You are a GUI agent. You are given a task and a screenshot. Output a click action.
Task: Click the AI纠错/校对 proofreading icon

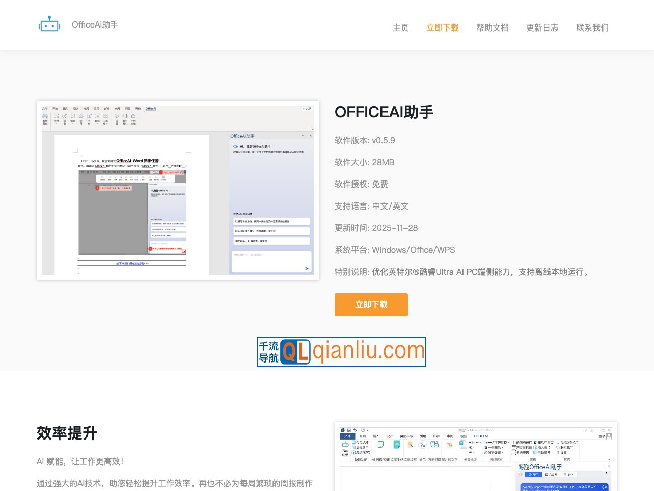[380, 444]
